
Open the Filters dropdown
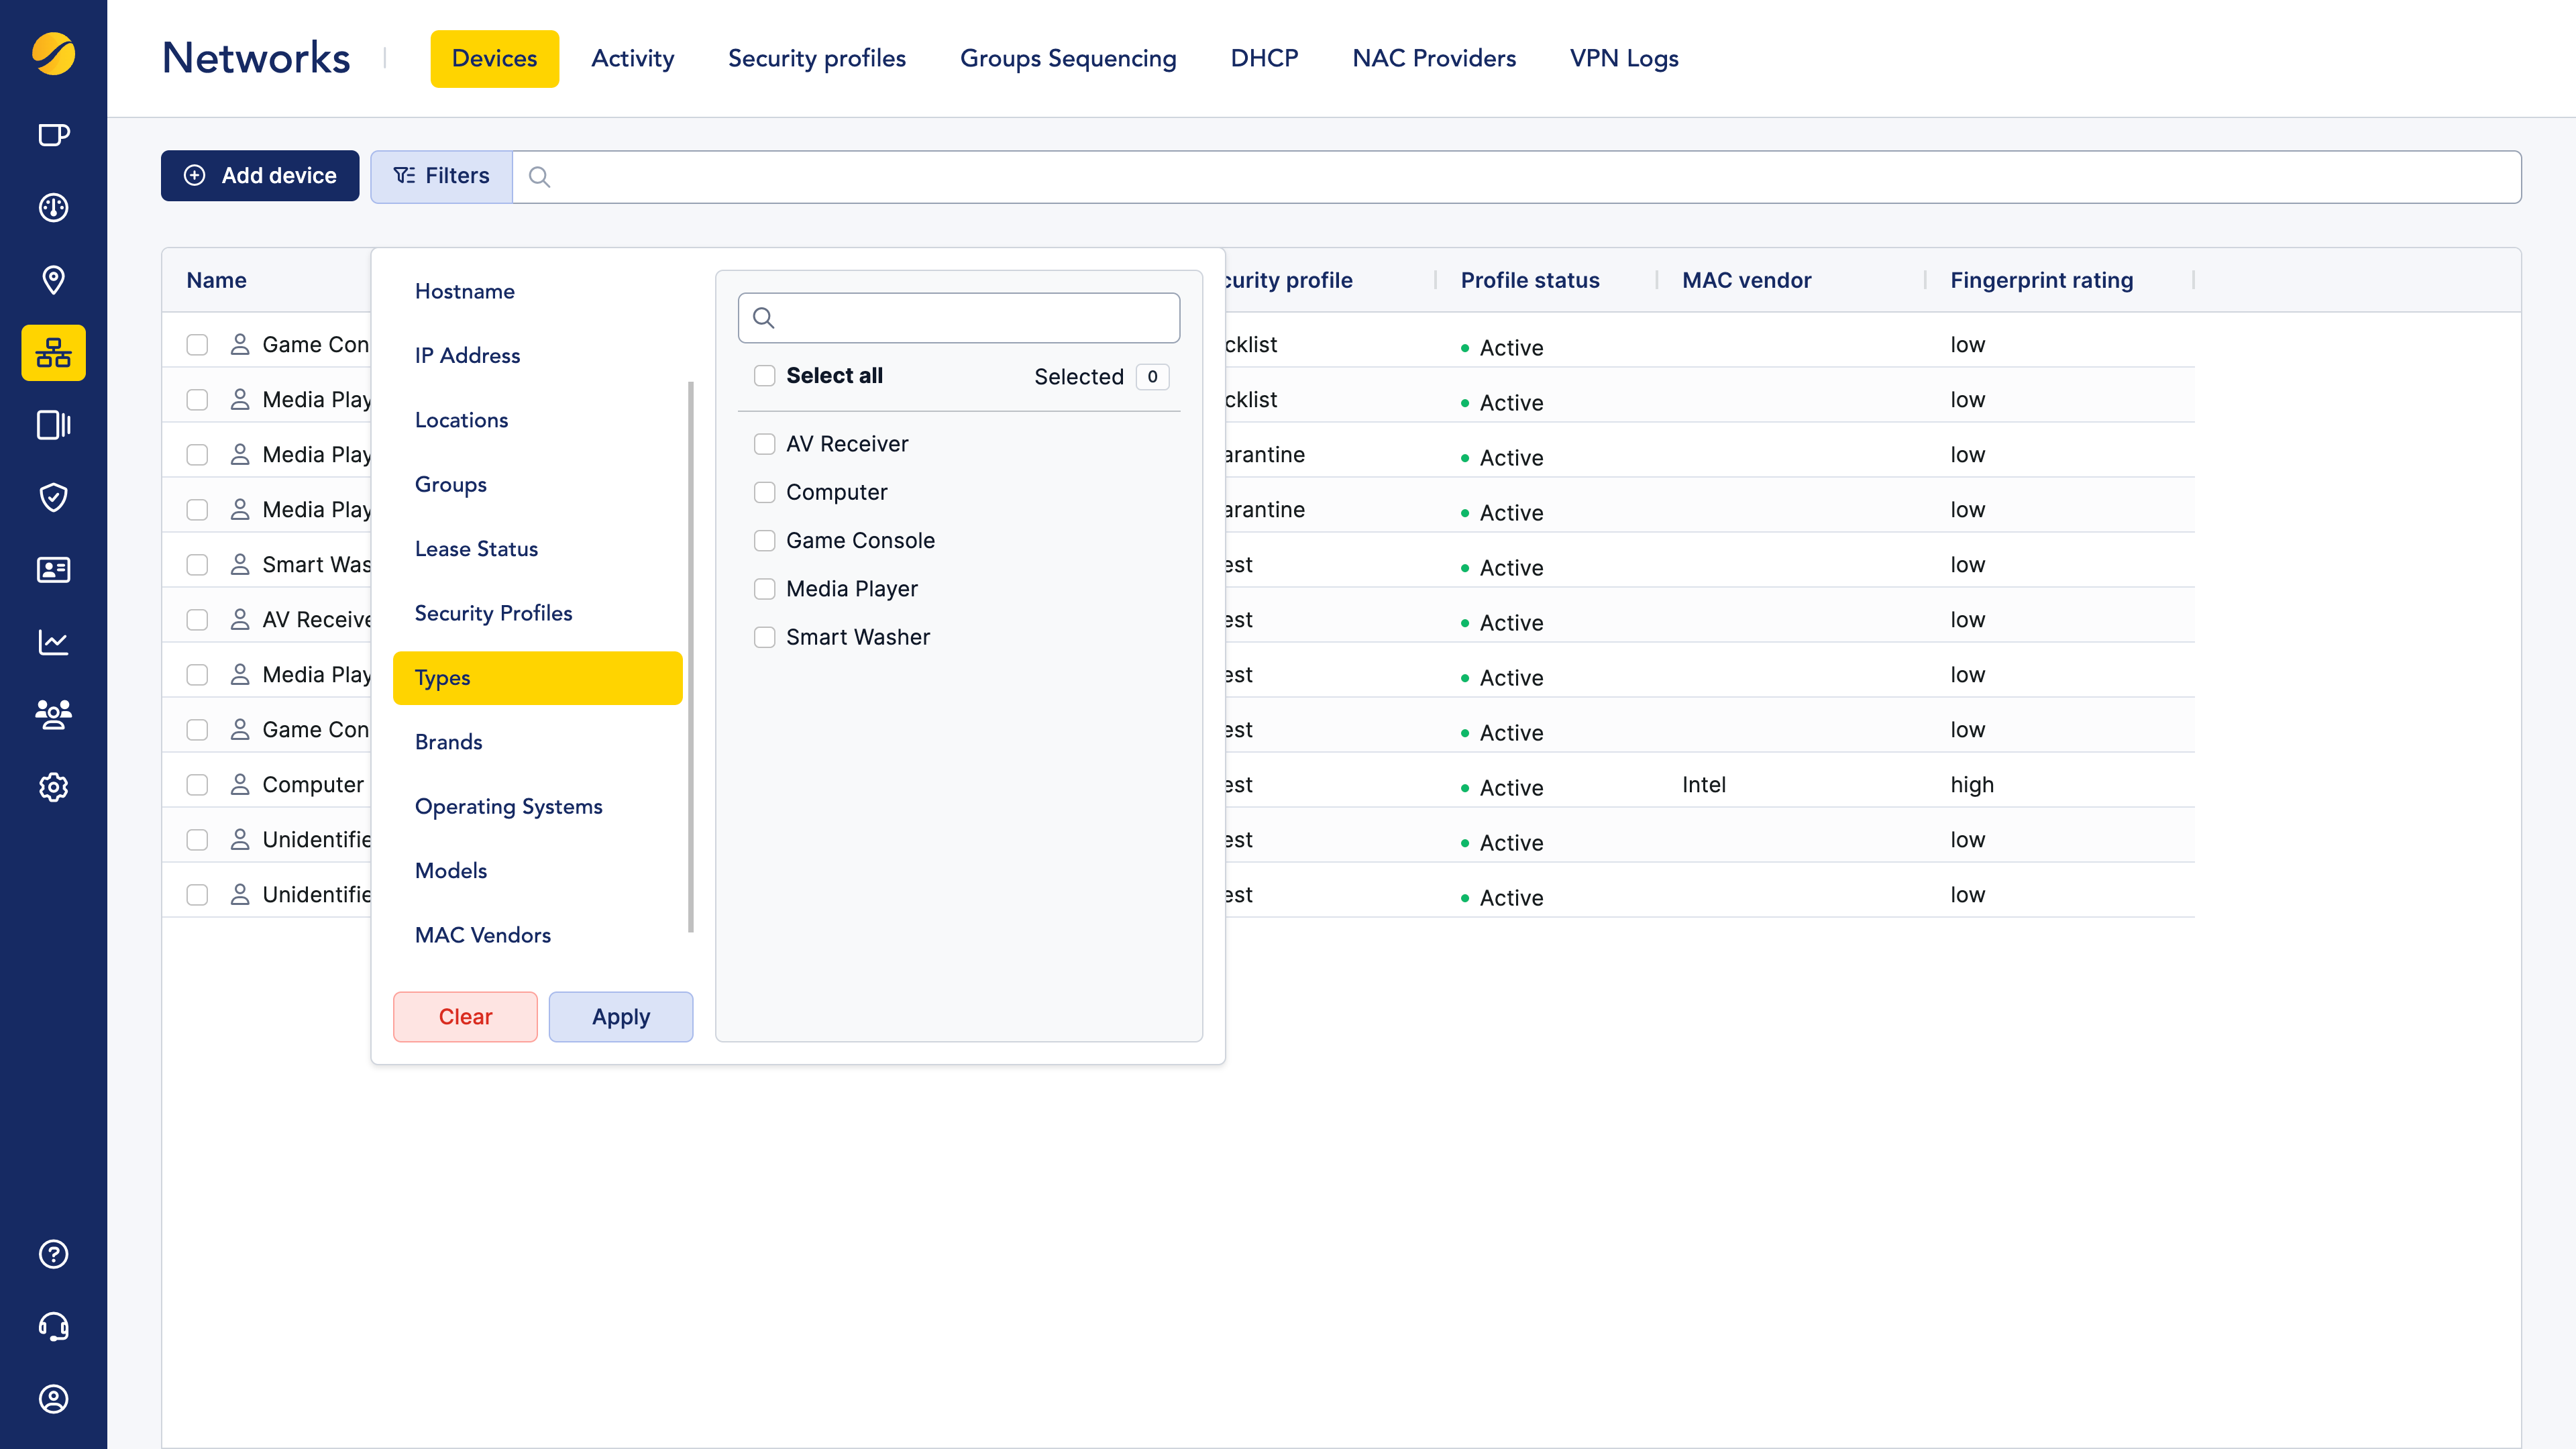(x=441, y=176)
